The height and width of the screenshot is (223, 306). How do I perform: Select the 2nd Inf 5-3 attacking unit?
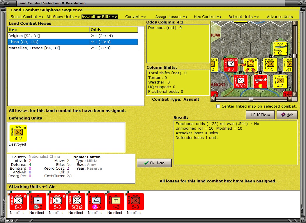(x=135, y=202)
